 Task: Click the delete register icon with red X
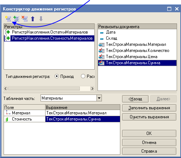(25, 19)
